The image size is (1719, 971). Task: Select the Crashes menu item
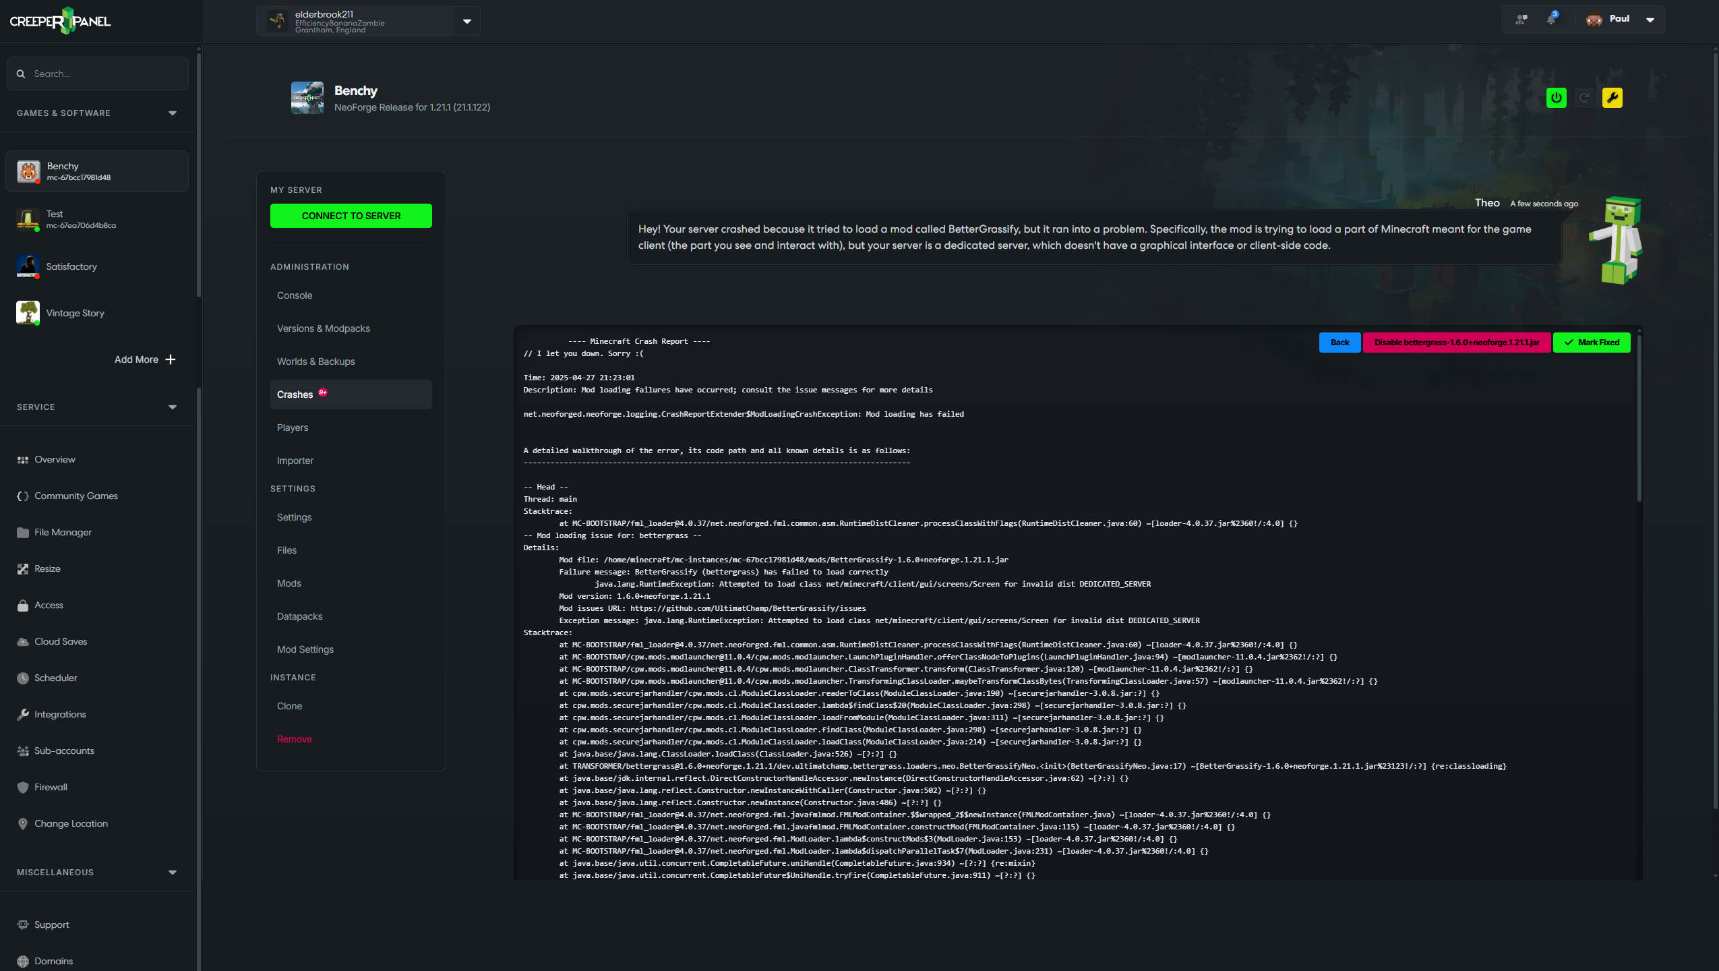click(351, 394)
